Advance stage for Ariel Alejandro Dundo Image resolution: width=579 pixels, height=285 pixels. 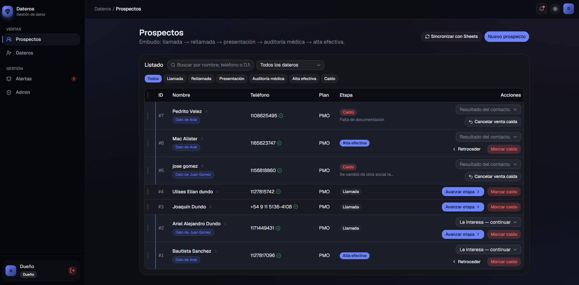tap(463, 234)
